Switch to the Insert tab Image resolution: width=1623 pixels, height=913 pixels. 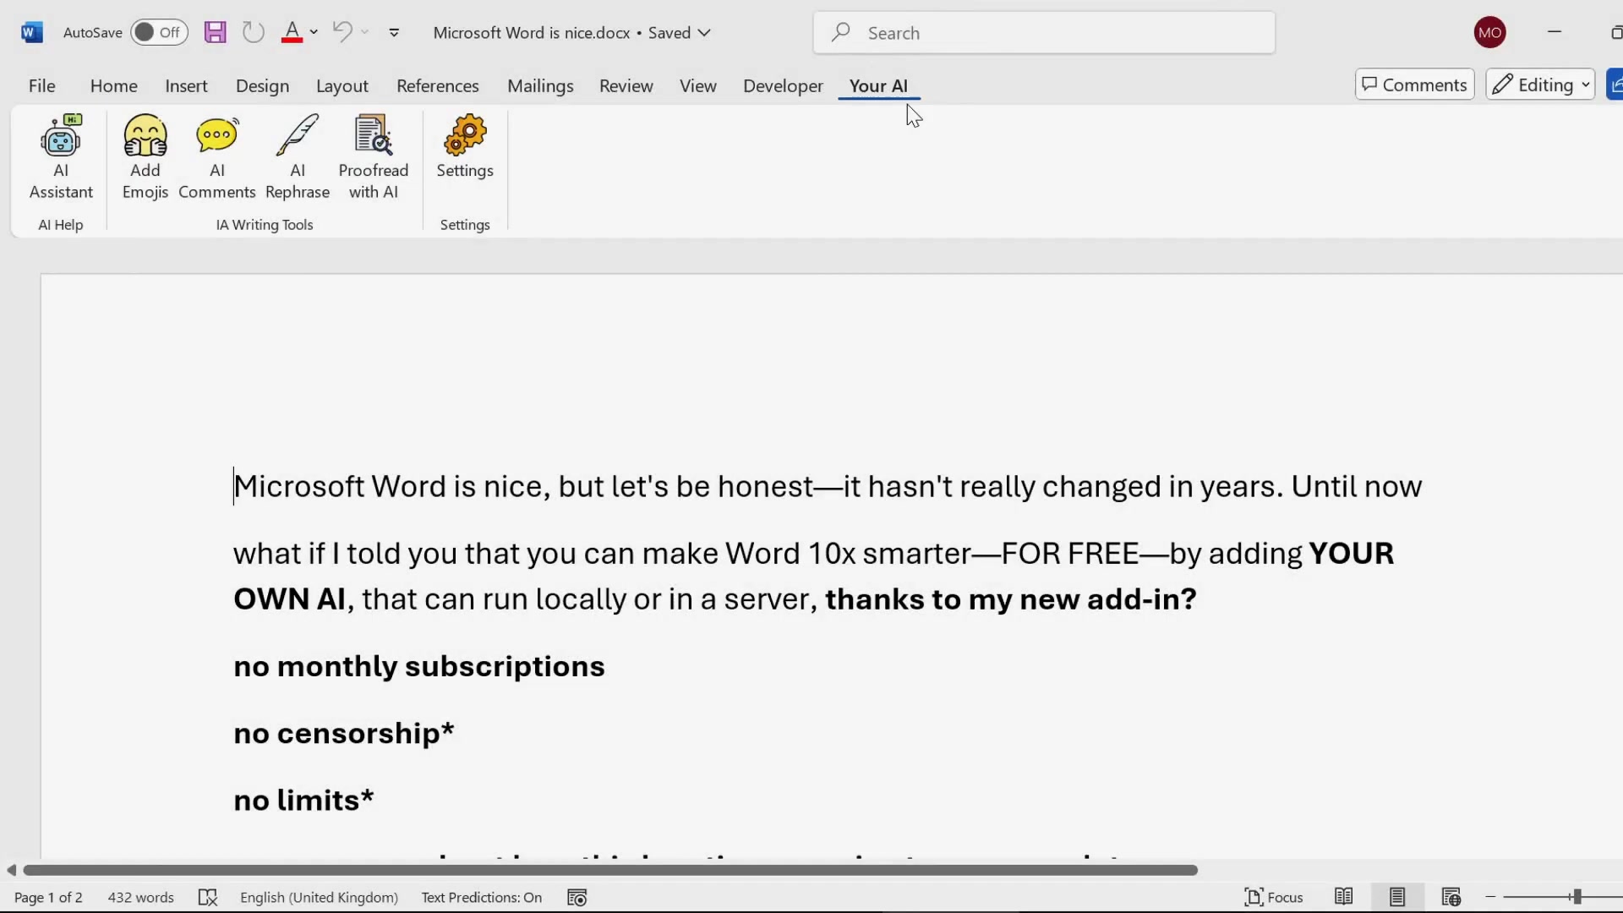point(186,85)
